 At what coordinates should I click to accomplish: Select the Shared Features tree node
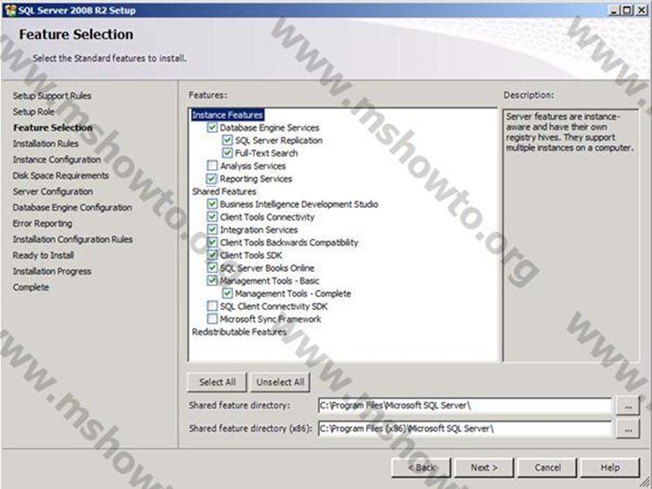coord(224,192)
